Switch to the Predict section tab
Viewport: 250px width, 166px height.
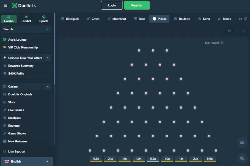point(26,19)
